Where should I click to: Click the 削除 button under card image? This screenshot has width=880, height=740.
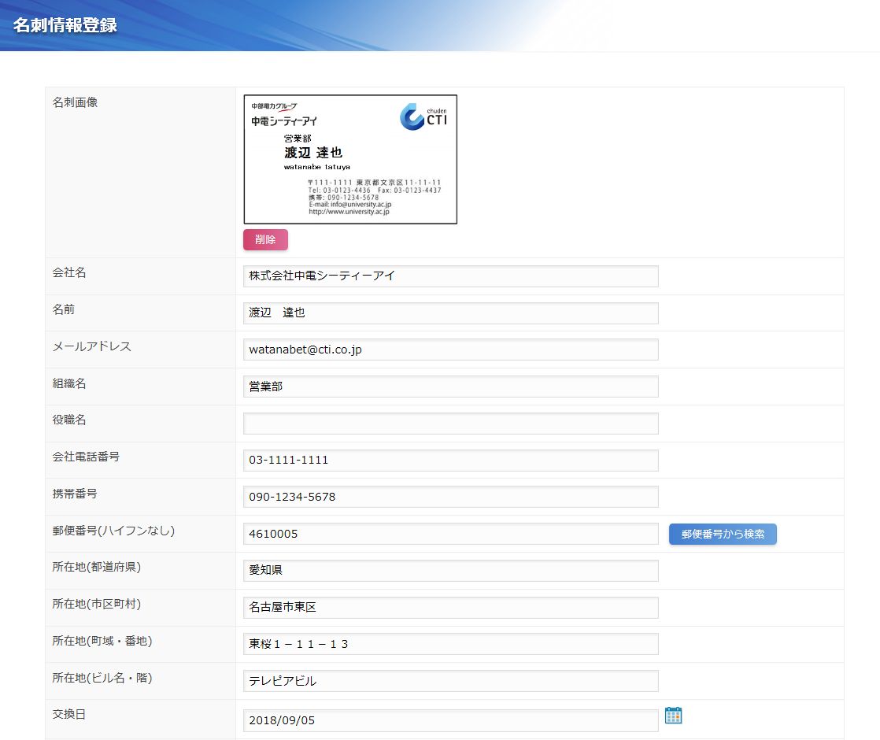[265, 240]
